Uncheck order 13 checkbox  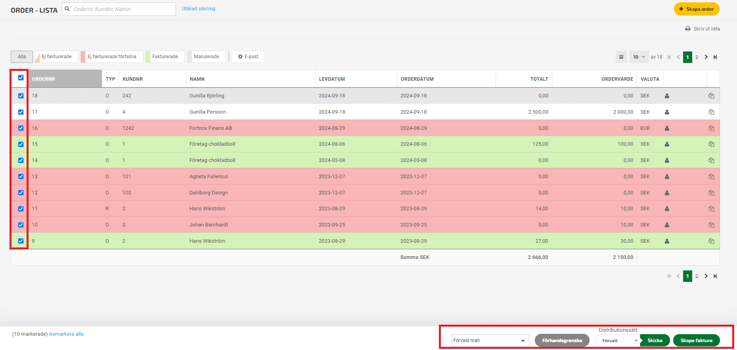[x=21, y=177]
